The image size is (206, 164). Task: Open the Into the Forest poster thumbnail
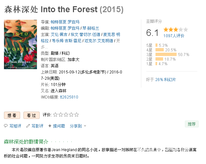click(x=20, y=44)
